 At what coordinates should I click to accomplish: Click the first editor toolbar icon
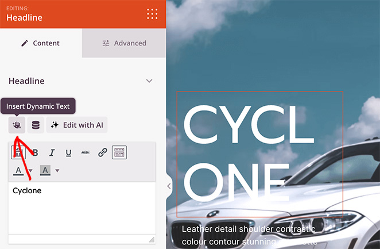click(x=18, y=152)
